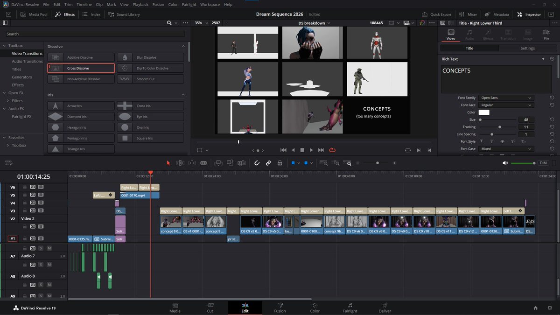
Task: Click the Insert Clip toolbar icon
Action: 218,163
